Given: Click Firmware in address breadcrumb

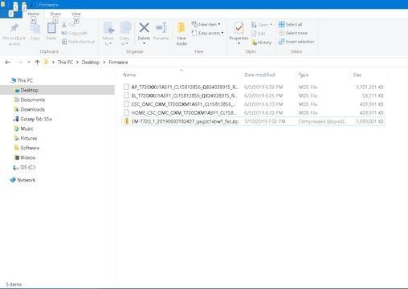Looking at the screenshot, I should point(118,62).
